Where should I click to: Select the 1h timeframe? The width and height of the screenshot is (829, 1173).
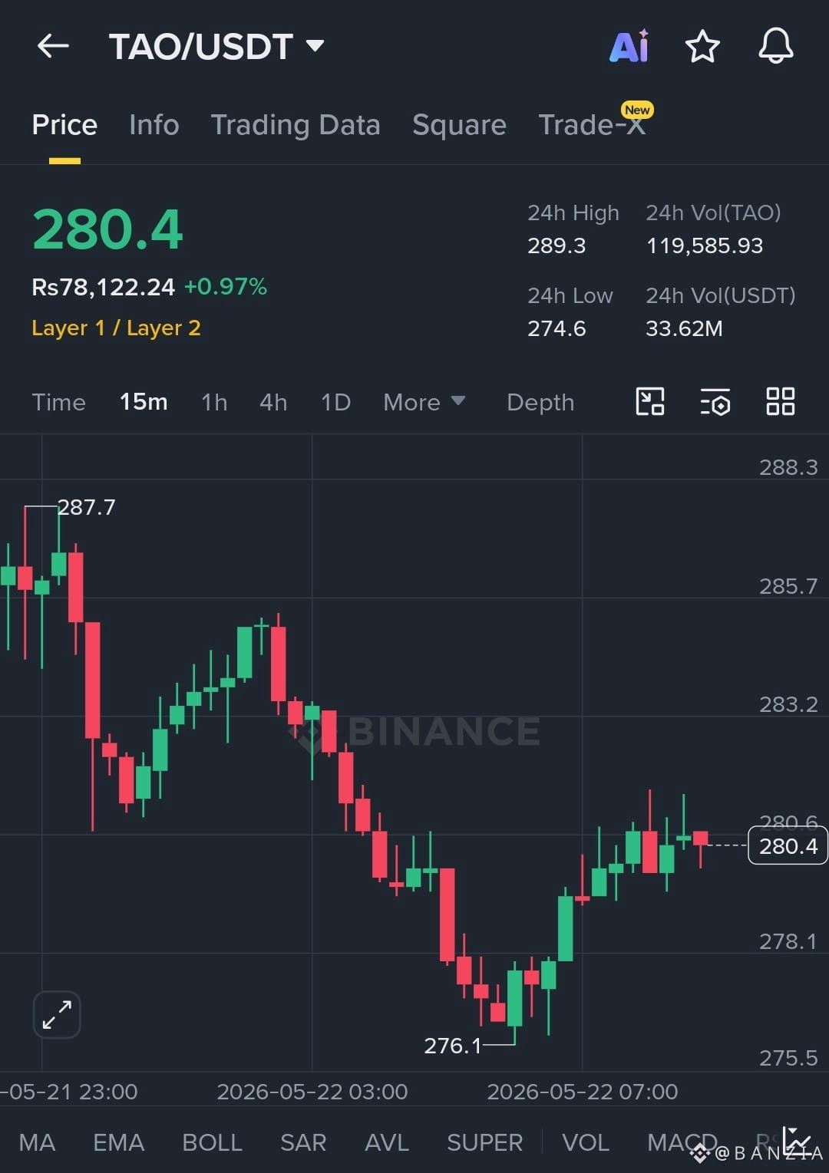point(214,402)
